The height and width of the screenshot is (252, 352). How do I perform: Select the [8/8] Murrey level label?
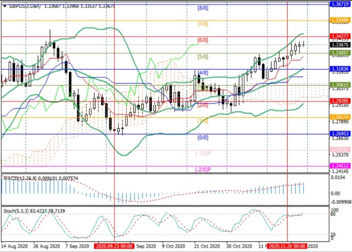[203, 7]
